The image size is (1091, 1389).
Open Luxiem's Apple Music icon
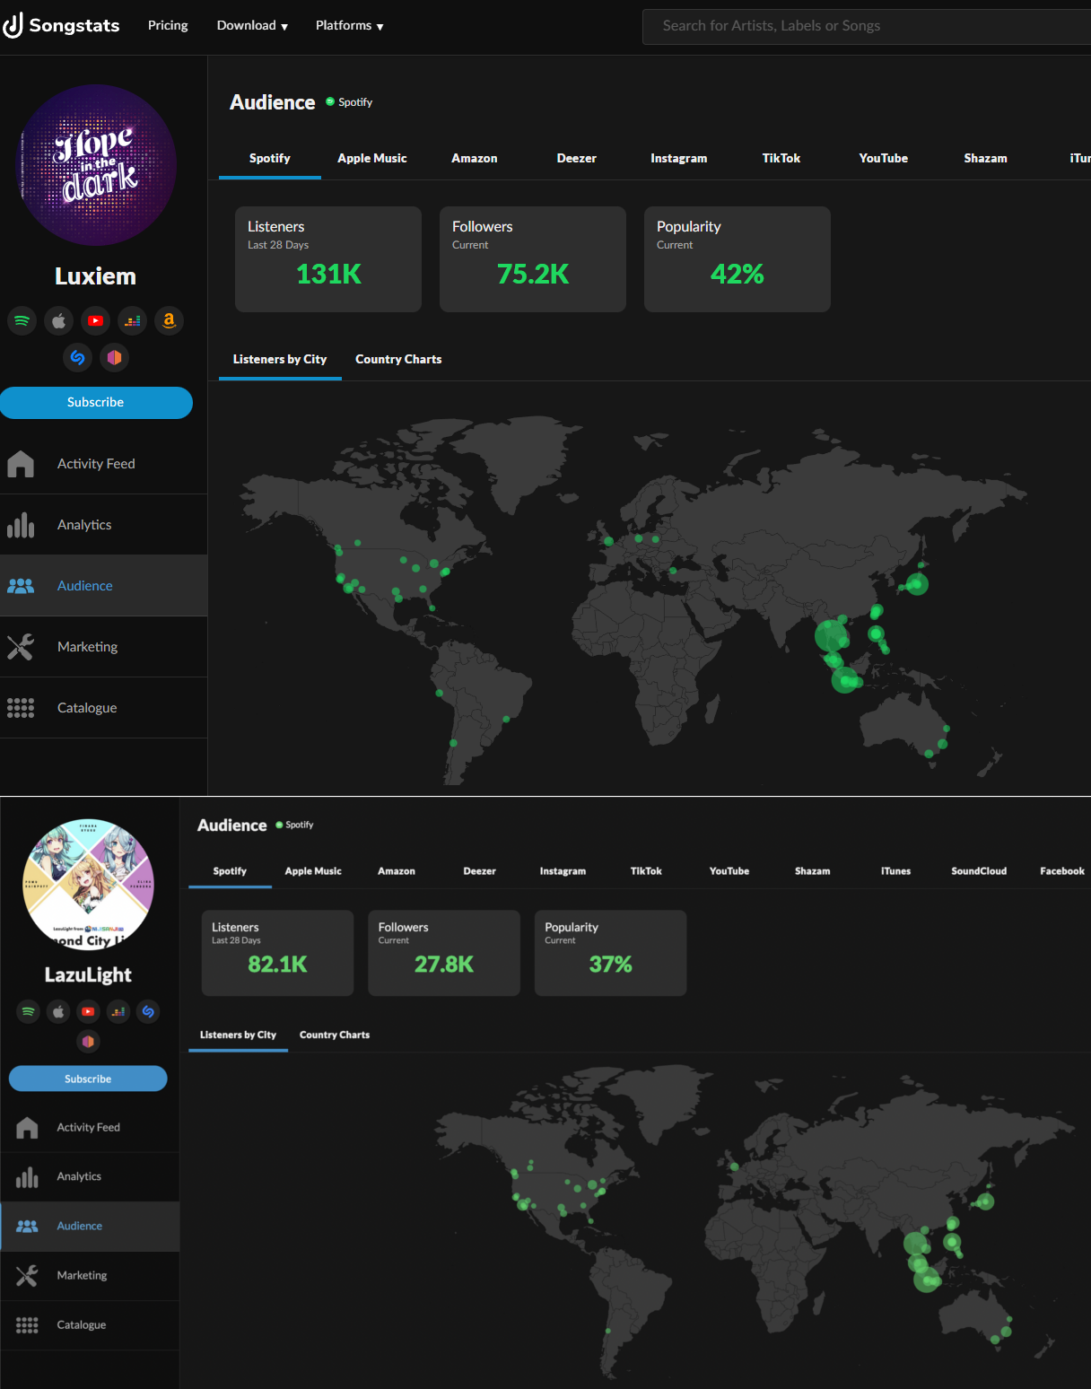click(58, 320)
